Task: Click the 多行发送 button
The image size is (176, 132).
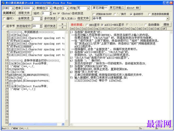Action: (50, 18)
